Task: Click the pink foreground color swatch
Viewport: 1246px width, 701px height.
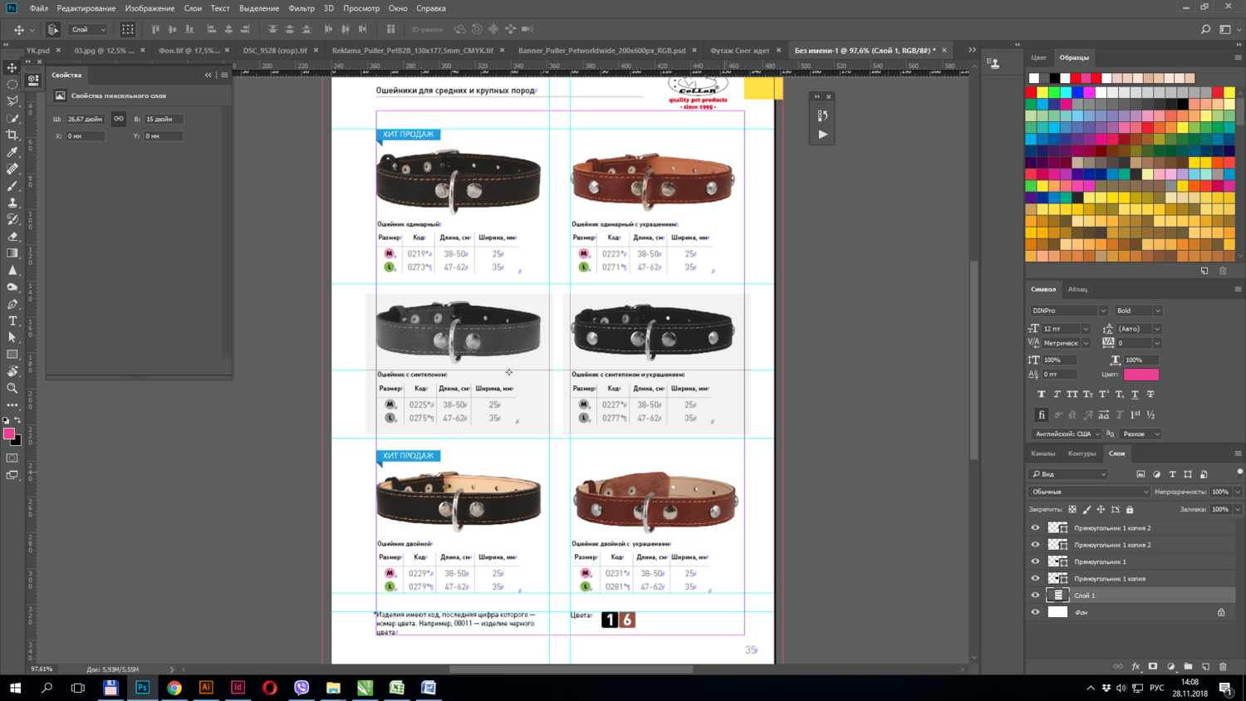Action: 9,434
